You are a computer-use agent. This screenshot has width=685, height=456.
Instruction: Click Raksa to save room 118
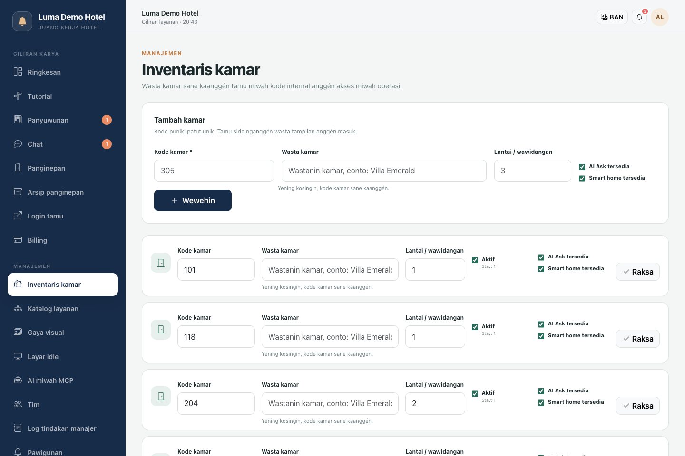[x=638, y=339]
